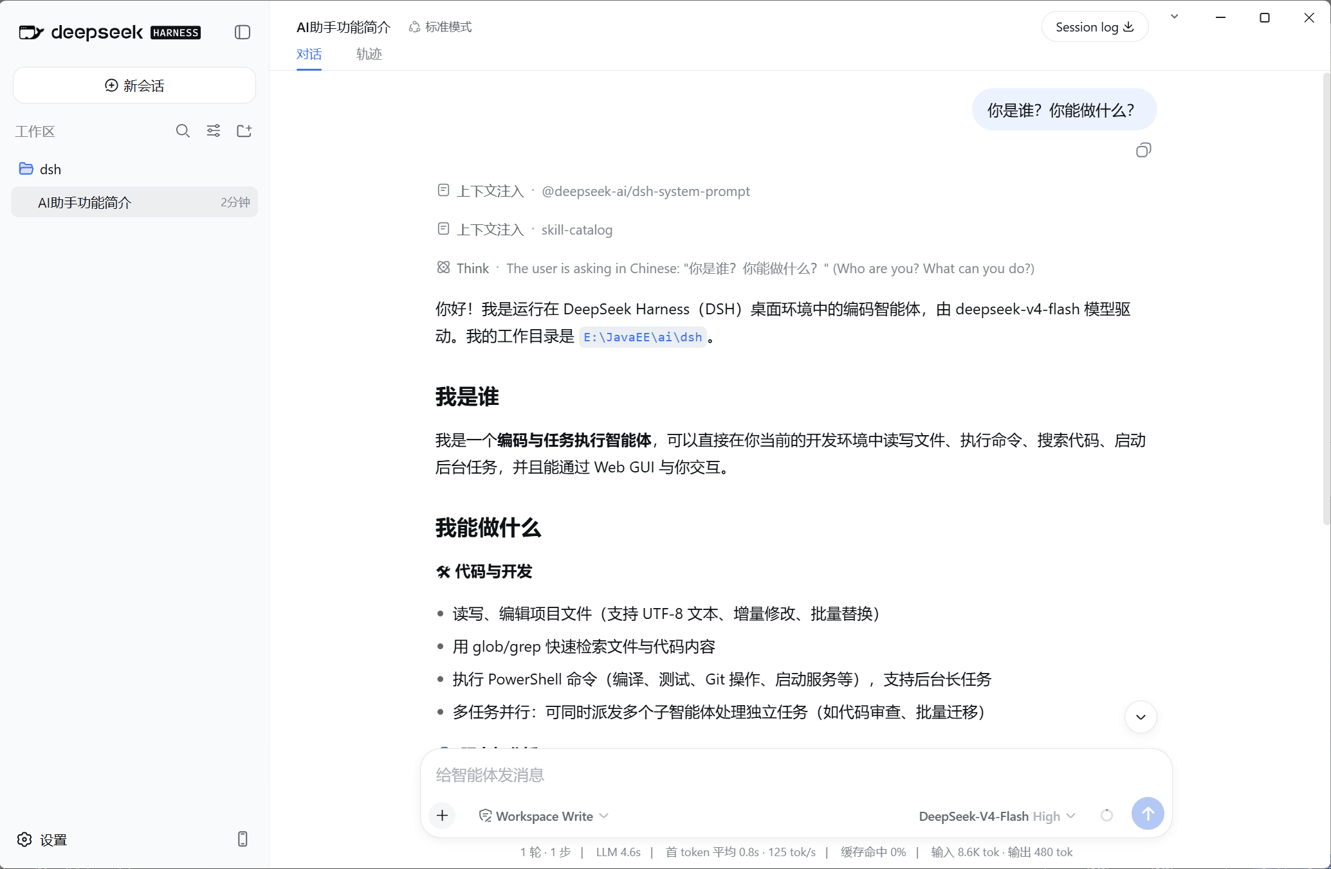Add attachment with plus button

443,816
